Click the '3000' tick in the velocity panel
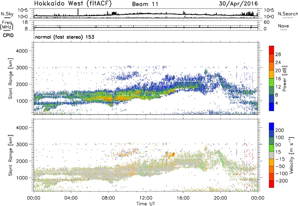Screen dimensions: 298x206 (22, 144)
